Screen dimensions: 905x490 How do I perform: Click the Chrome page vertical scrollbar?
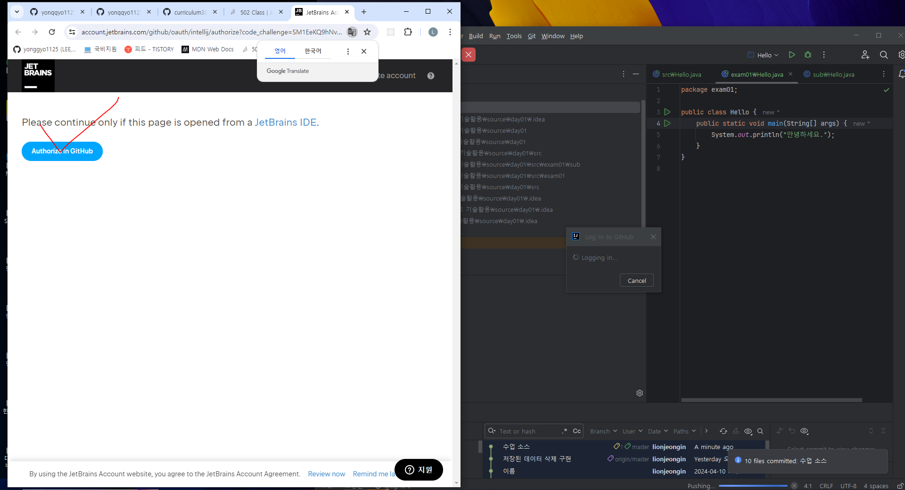point(456,273)
